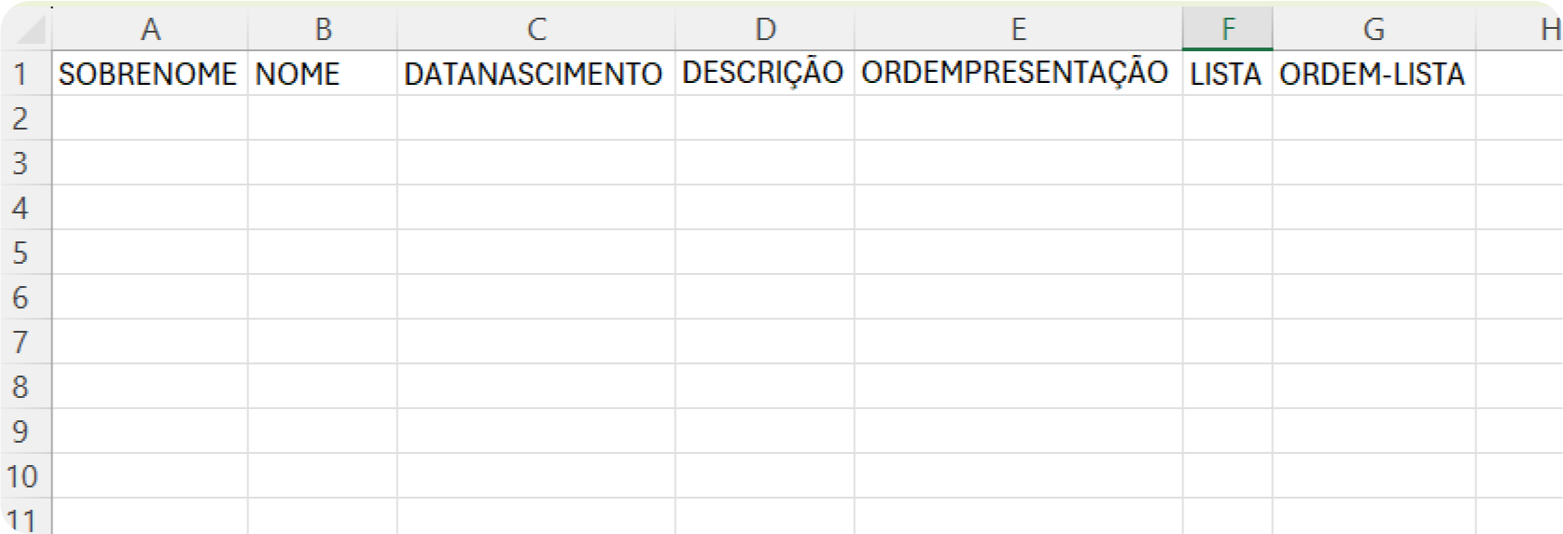This screenshot has width=1563, height=534.
Task: Click the ORDEMPRESENTAÇÃO cell
Action: pyautogui.click(x=1018, y=74)
